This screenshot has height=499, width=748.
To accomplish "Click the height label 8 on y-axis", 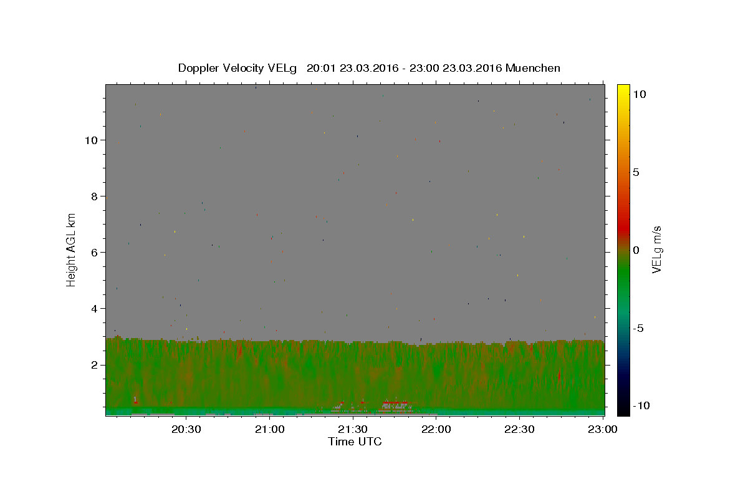I will point(94,196).
